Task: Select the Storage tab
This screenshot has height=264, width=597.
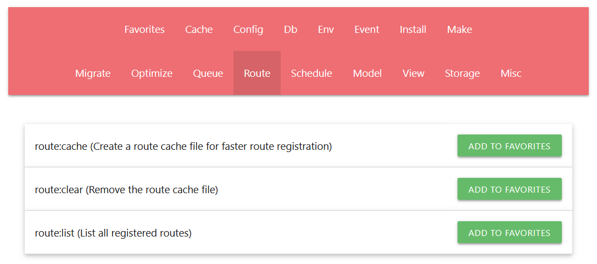Action: pos(462,74)
